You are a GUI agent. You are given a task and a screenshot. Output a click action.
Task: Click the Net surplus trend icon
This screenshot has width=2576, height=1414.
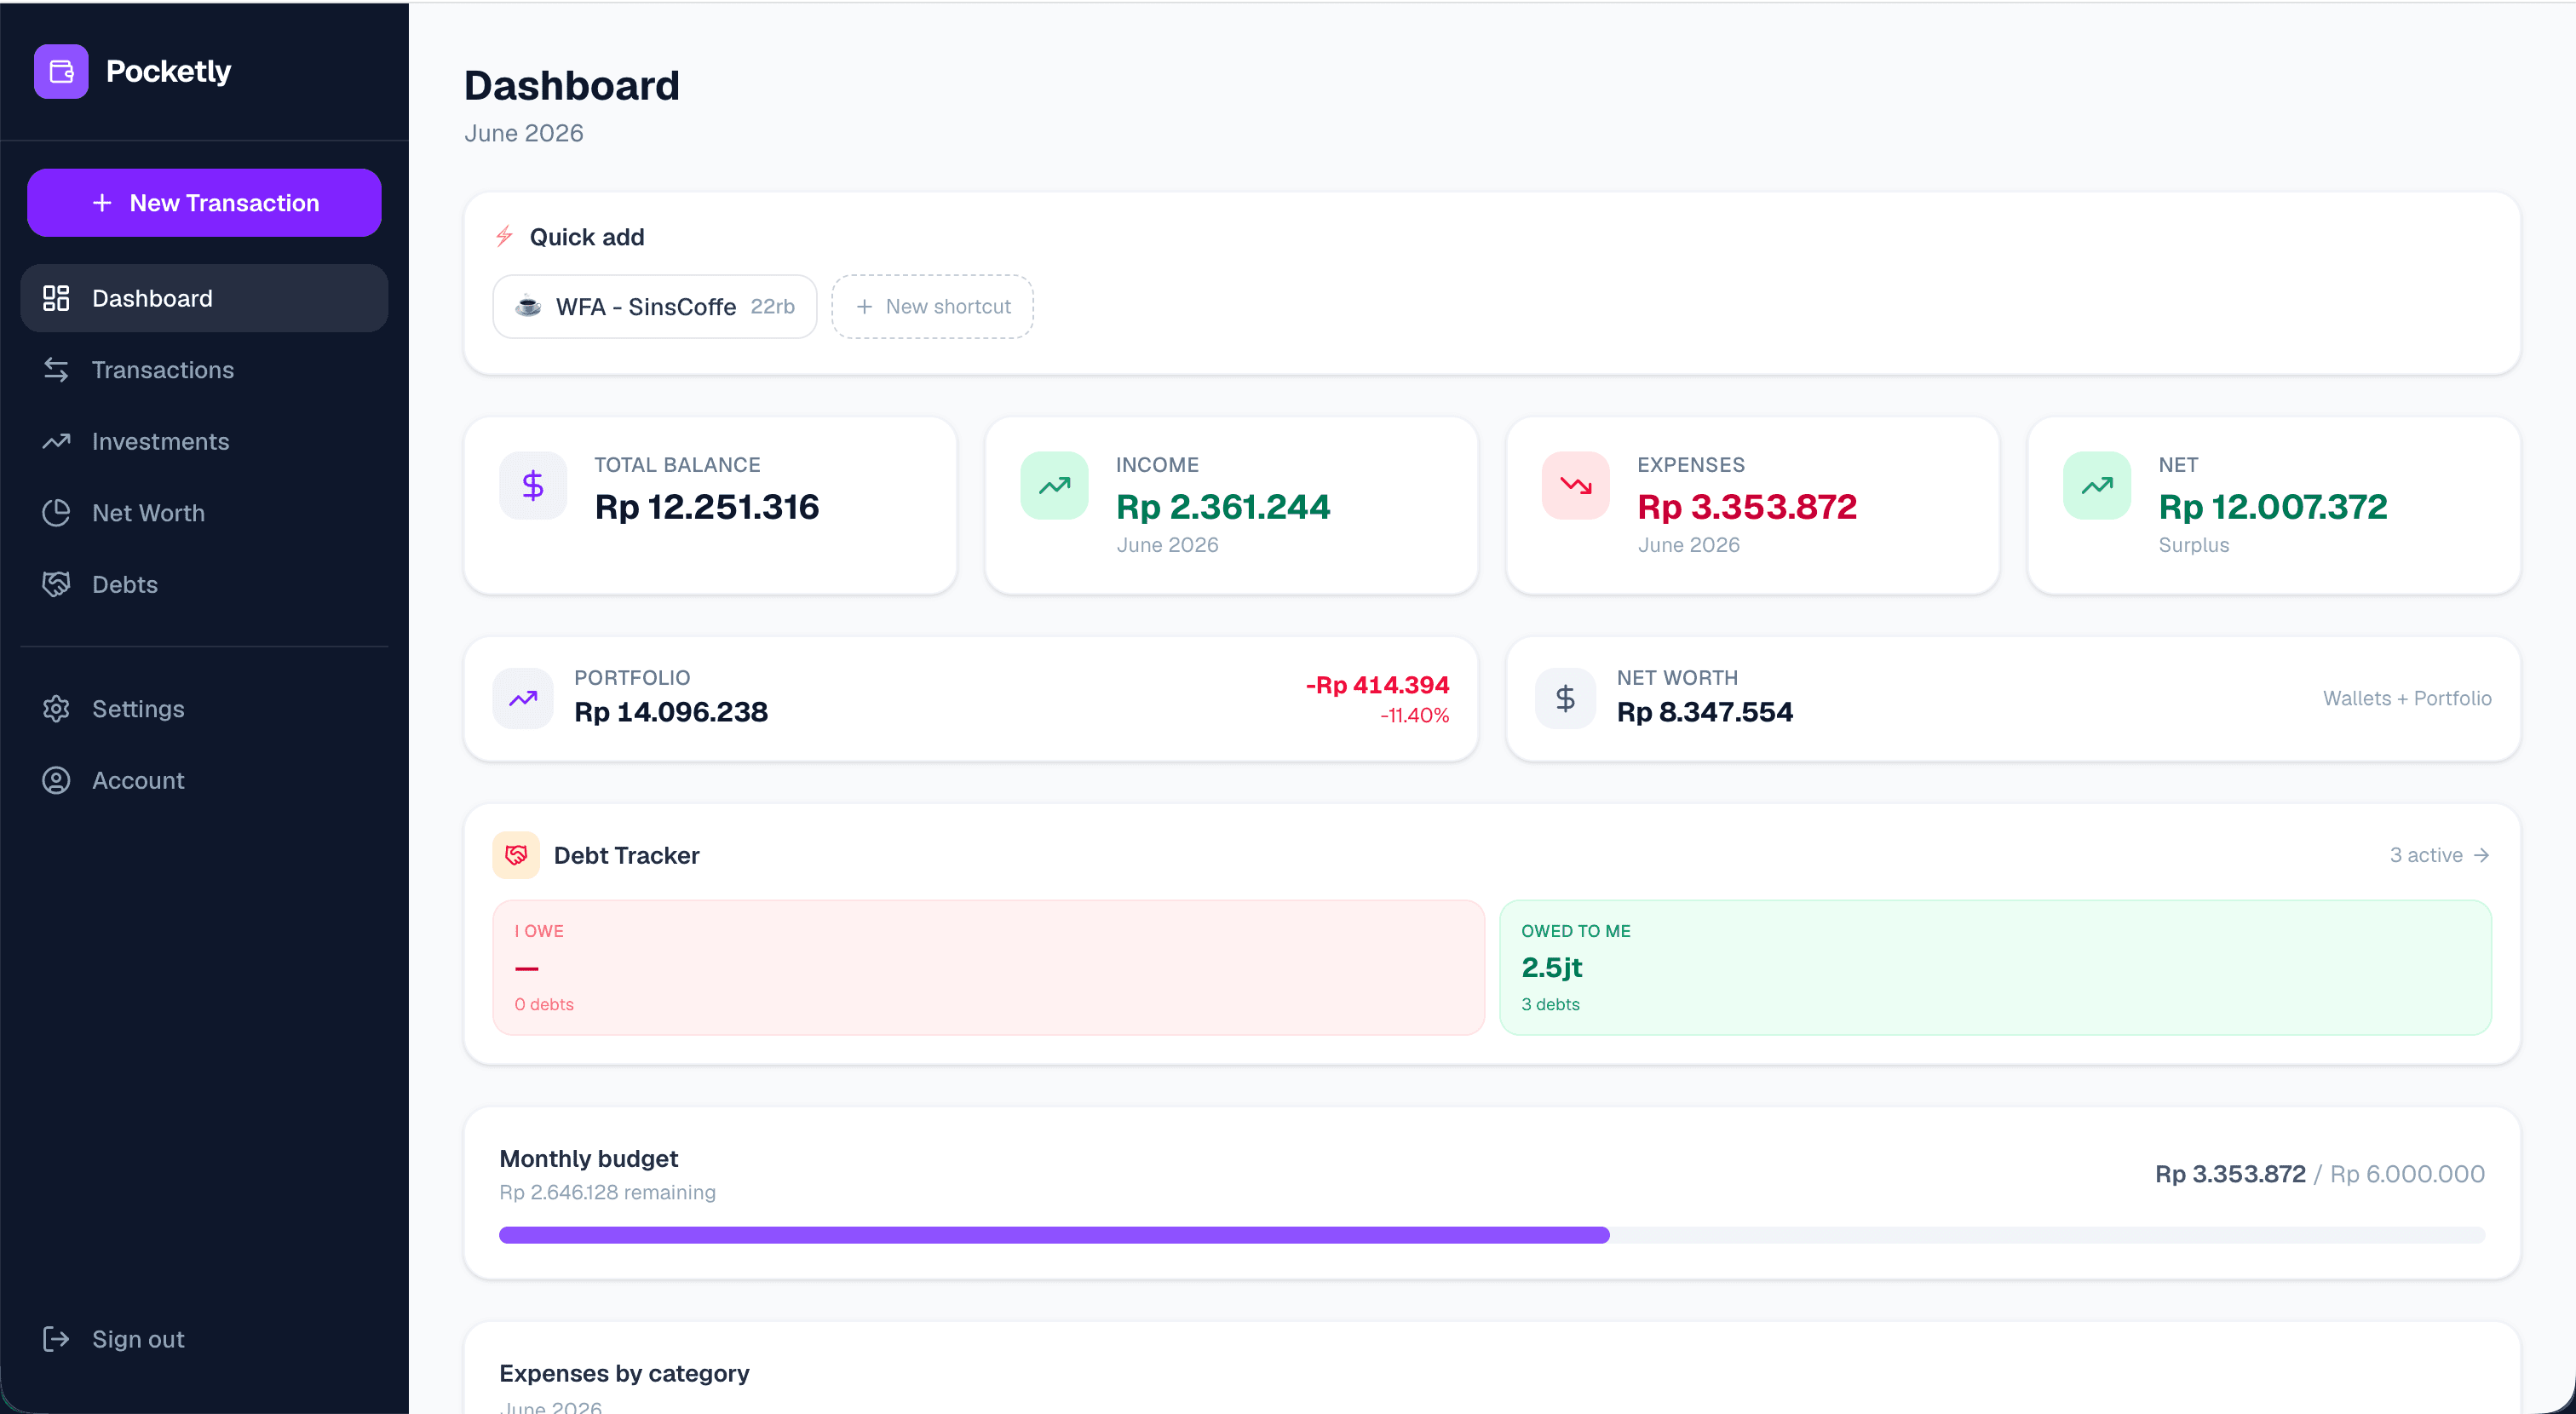pyautogui.click(x=2097, y=486)
